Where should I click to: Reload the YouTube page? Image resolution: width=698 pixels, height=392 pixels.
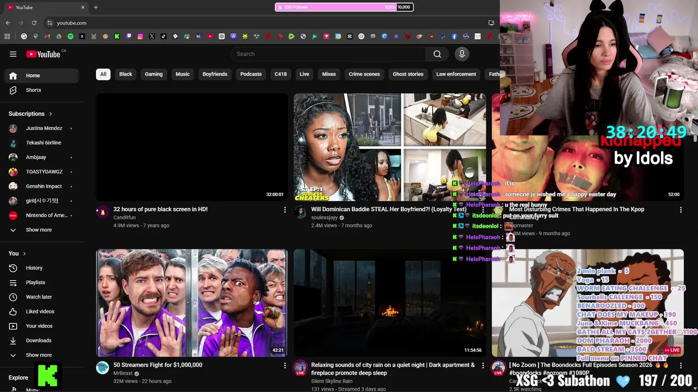[x=34, y=23]
